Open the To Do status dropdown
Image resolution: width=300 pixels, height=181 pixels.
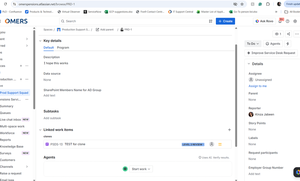pyautogui.click(x=253, y=44)
